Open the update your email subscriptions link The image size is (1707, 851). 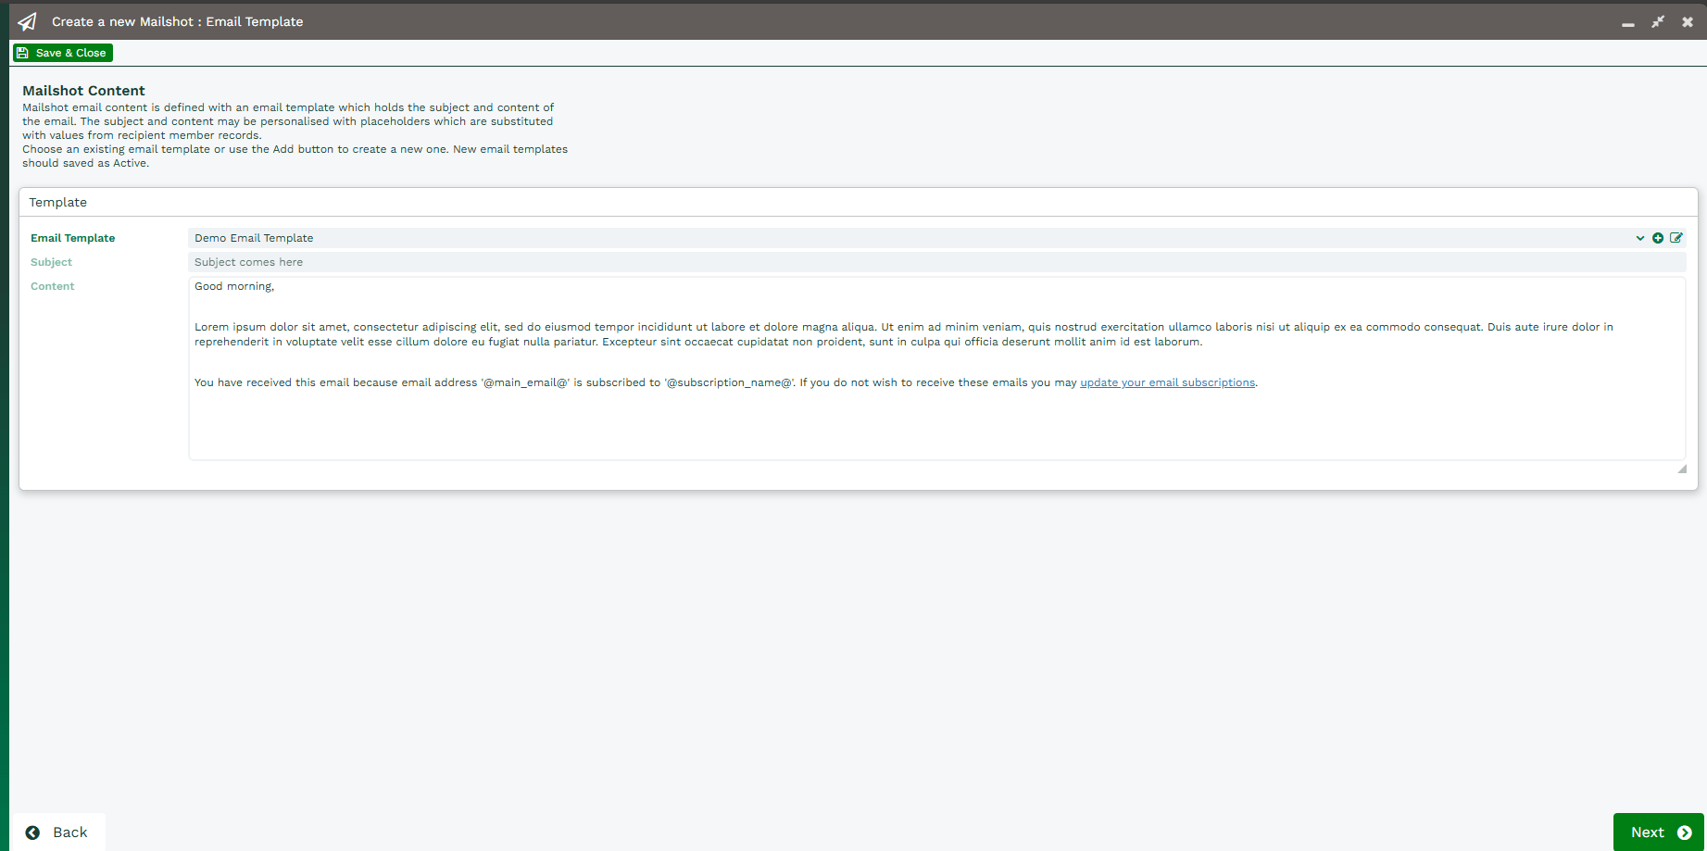[x=1167, y=382]
